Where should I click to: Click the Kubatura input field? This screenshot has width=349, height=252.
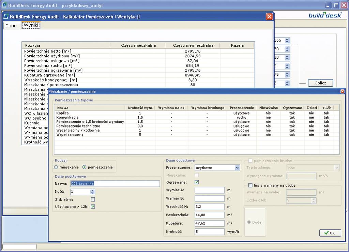click(x=210, y=223)
